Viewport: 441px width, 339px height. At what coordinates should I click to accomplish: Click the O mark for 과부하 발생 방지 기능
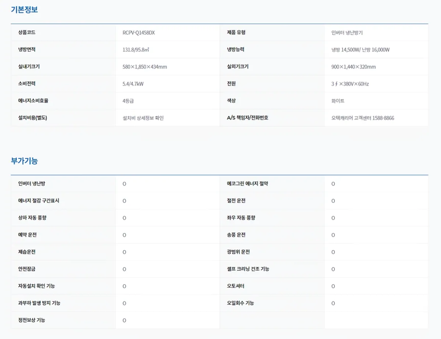coord(124,303)
